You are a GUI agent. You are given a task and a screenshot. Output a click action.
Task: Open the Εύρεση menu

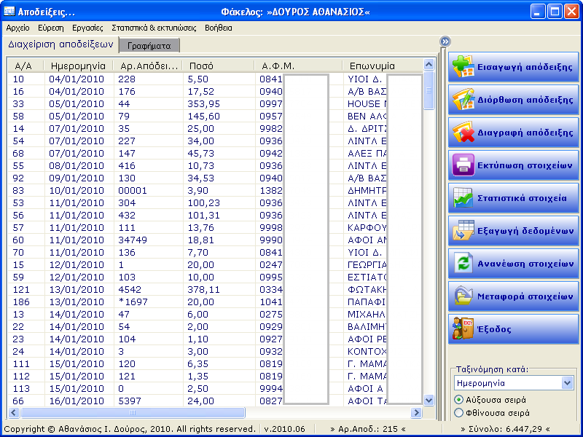click(x=51, y=28)
